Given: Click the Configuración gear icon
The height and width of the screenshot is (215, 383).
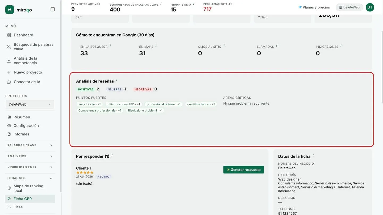Looking at the screenshot, I should point(9,126).
